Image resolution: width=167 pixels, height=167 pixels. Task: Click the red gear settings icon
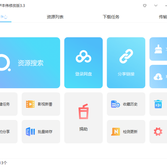158,132
